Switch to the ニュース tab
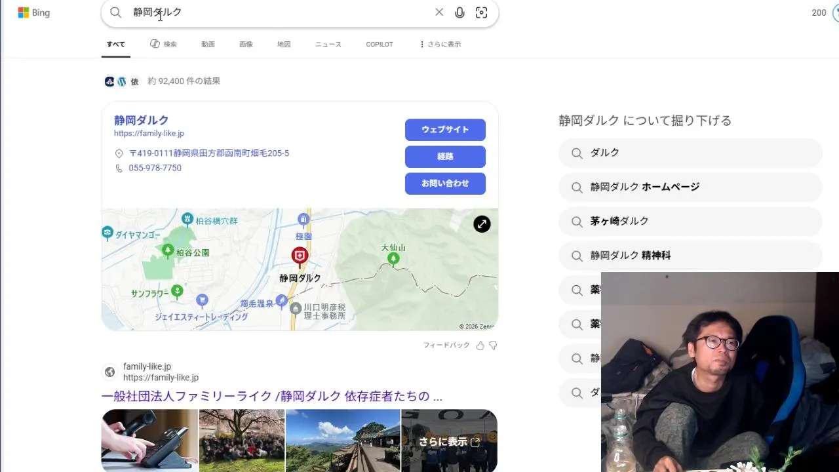Screen dimensions: 839x472 (x=328, y=45)
